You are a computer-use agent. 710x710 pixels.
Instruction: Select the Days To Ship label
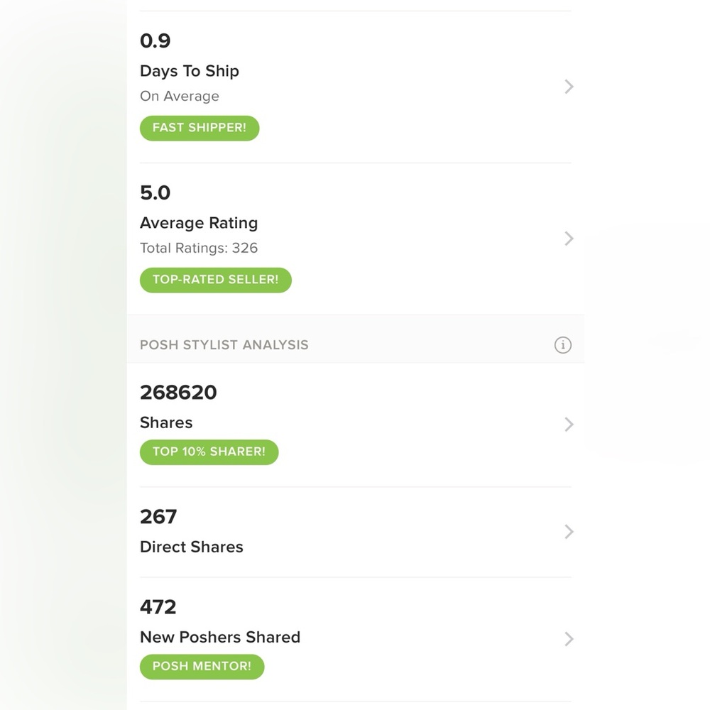[x=190, y=71]
